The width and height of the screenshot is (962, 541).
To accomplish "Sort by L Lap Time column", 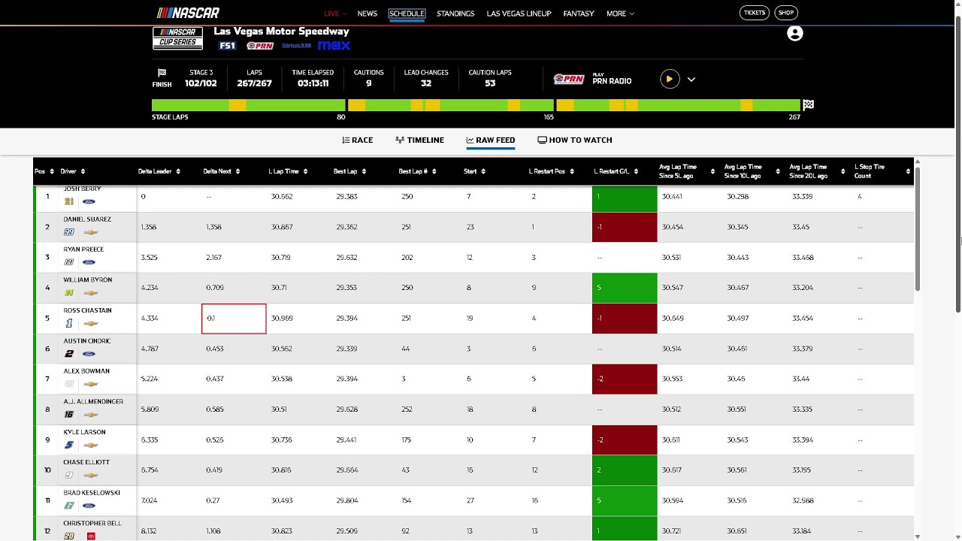I will click(x=289, y=171).
